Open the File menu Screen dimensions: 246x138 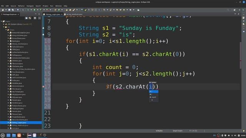2,6
